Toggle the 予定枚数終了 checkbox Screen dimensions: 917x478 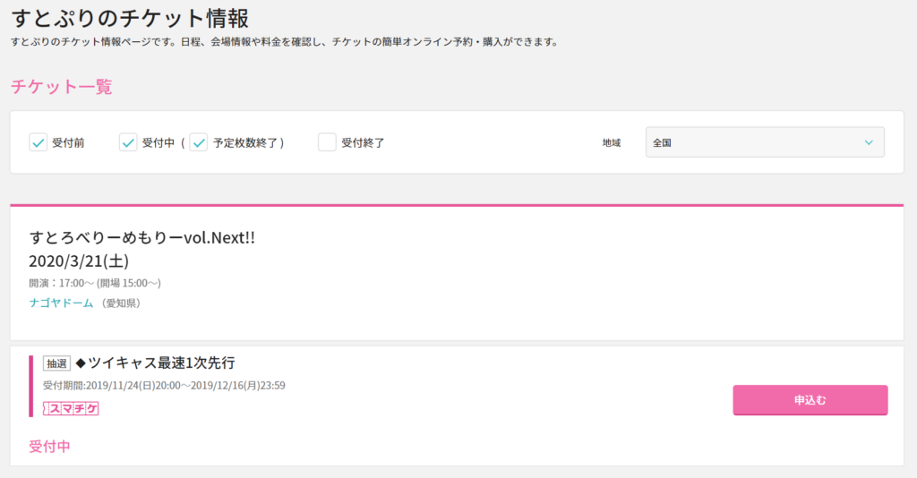click(199, 142)
